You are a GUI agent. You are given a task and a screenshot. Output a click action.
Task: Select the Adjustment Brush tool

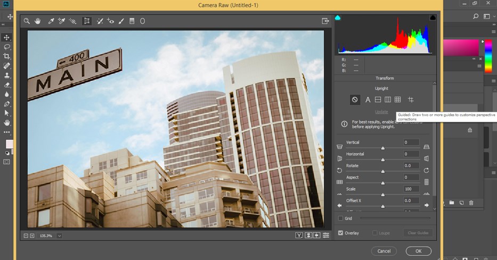coord(121,21)
